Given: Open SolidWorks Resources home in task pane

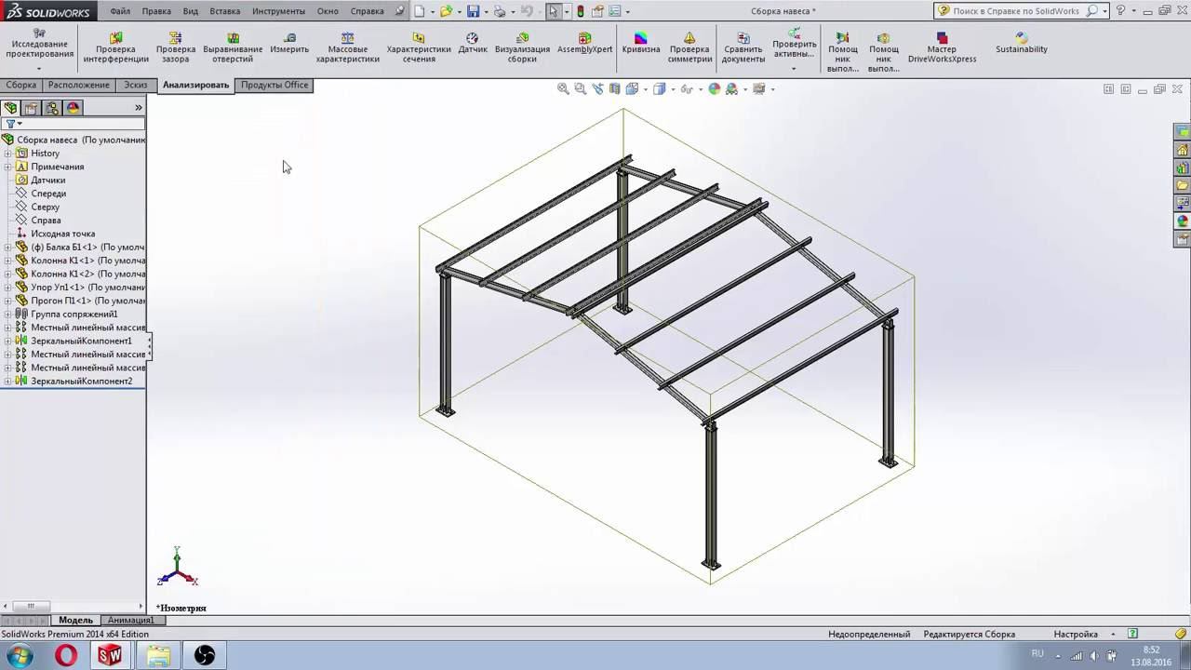Looking at the screenshot, I should pyautogui.click(x=1183, y=150).
